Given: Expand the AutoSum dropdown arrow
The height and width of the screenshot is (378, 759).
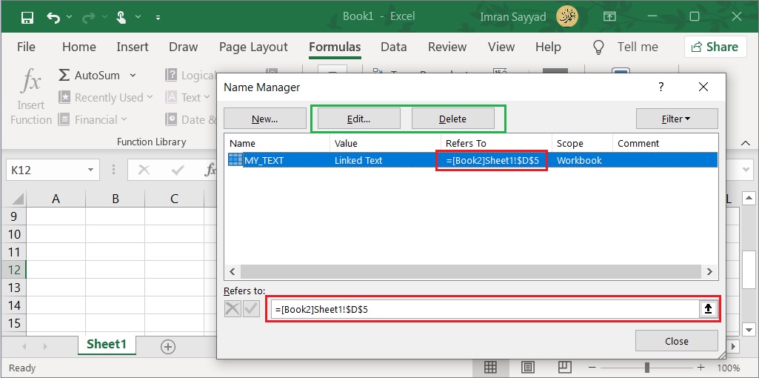Looking at the screenshot, I should click(133, 76).
